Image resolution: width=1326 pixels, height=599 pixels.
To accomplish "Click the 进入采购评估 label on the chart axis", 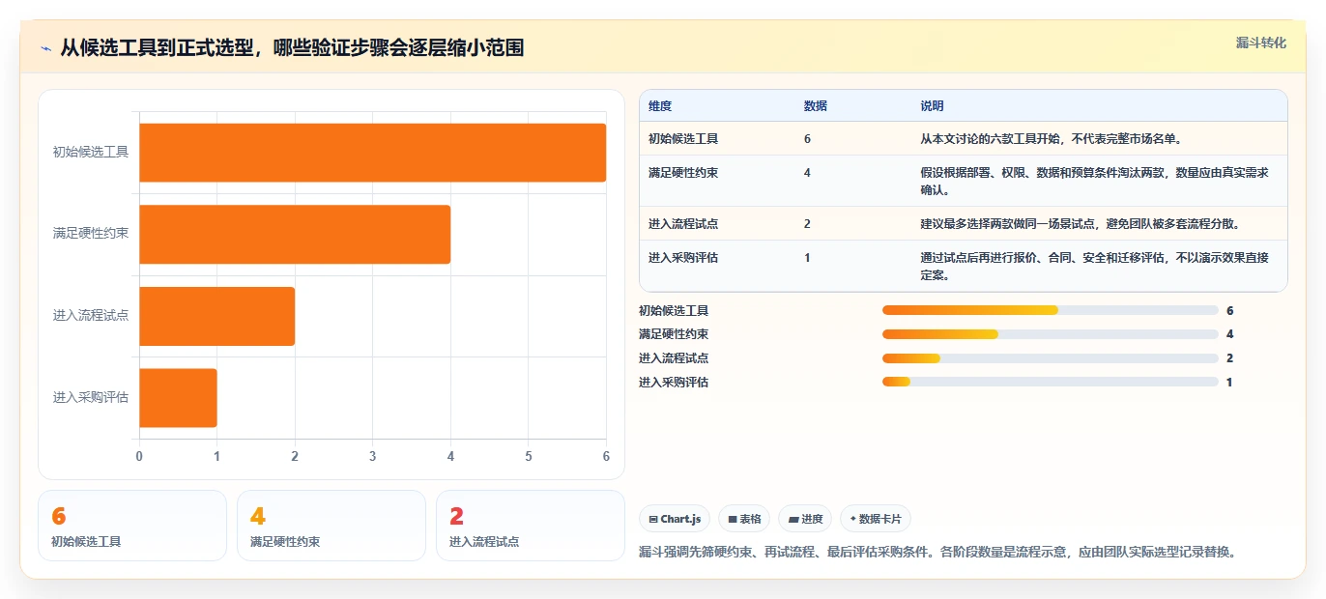I will [91, 397].
